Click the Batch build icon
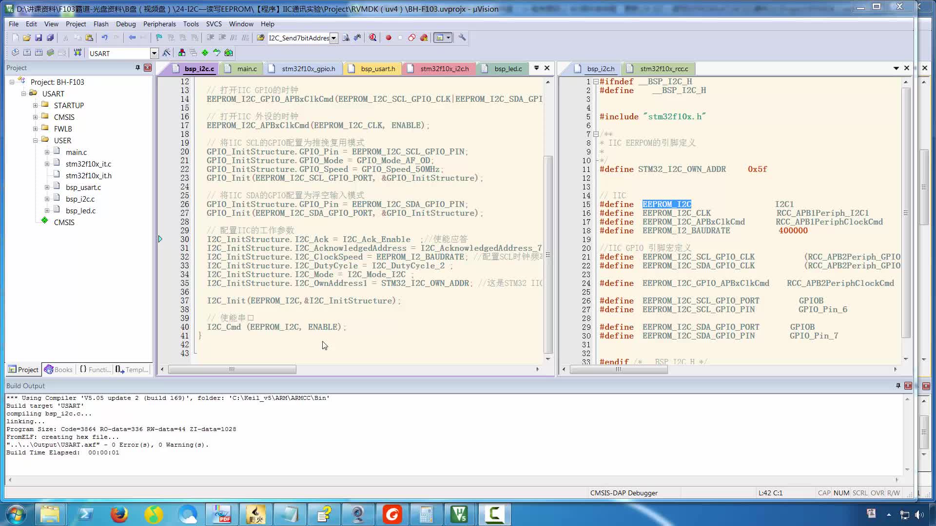Screen dimensions: 936x526 (50, 53)
